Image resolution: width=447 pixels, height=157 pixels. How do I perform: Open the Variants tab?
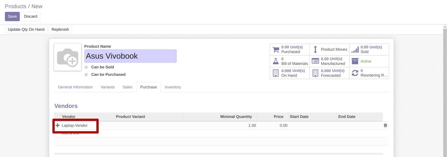(108, 87)
